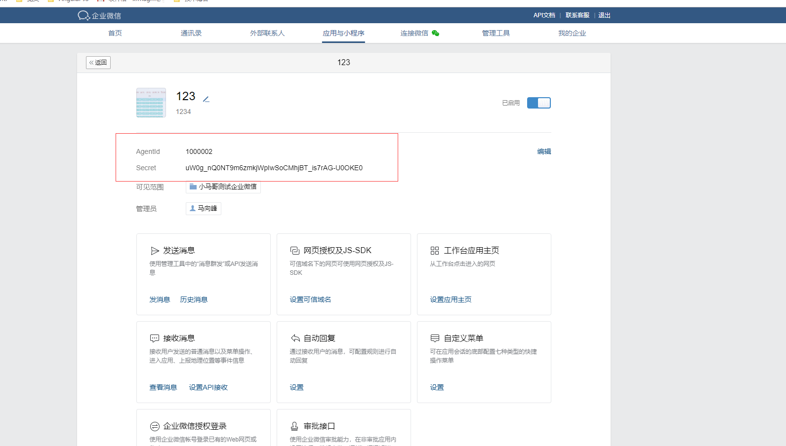Click the 已启用 status label
Screen dimensions: 786x446
pyautogui.click(x=511, y=103)
